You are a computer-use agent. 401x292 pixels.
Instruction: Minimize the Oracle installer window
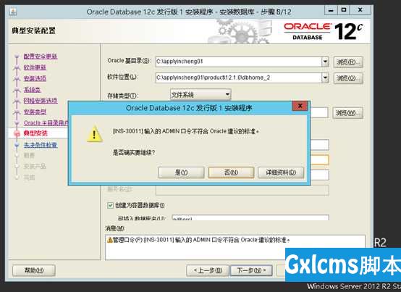coord(331,10)
